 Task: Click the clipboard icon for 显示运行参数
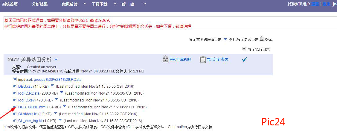point(203,59)
